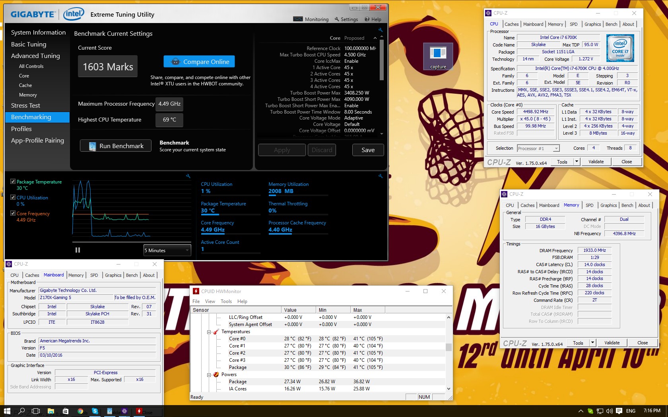The width and height of the screenshot is (668, 417).
Task: Open Tools menu in HWMonitor
Action: (x=226, y=301)
